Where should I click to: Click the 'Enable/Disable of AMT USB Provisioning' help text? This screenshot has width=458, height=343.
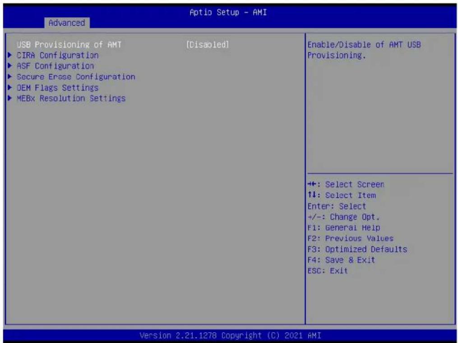click(364, 50)
